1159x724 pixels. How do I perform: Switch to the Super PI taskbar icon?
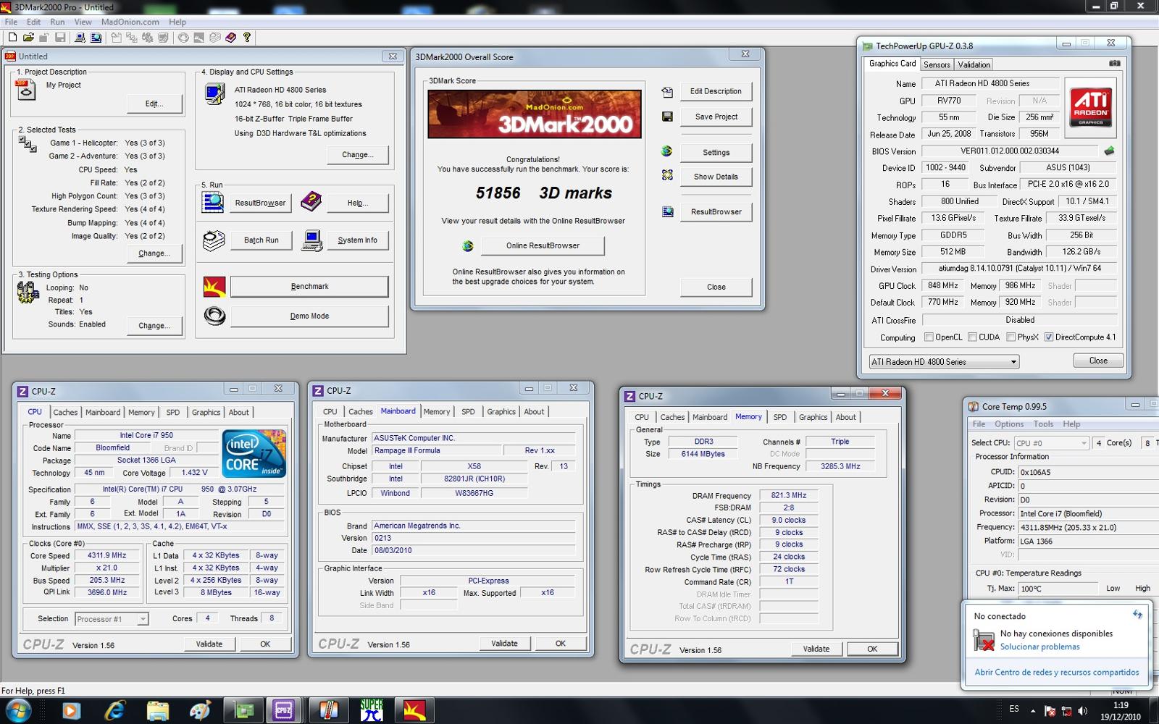(x=372, y=710)
